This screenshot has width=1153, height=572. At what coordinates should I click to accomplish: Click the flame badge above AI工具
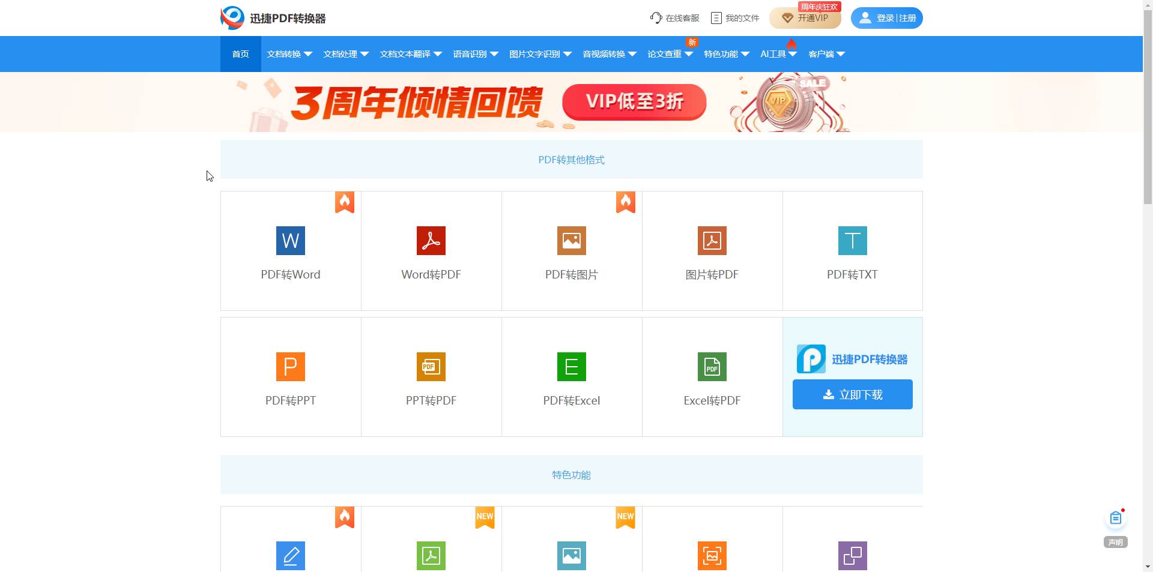pos(791,44)
